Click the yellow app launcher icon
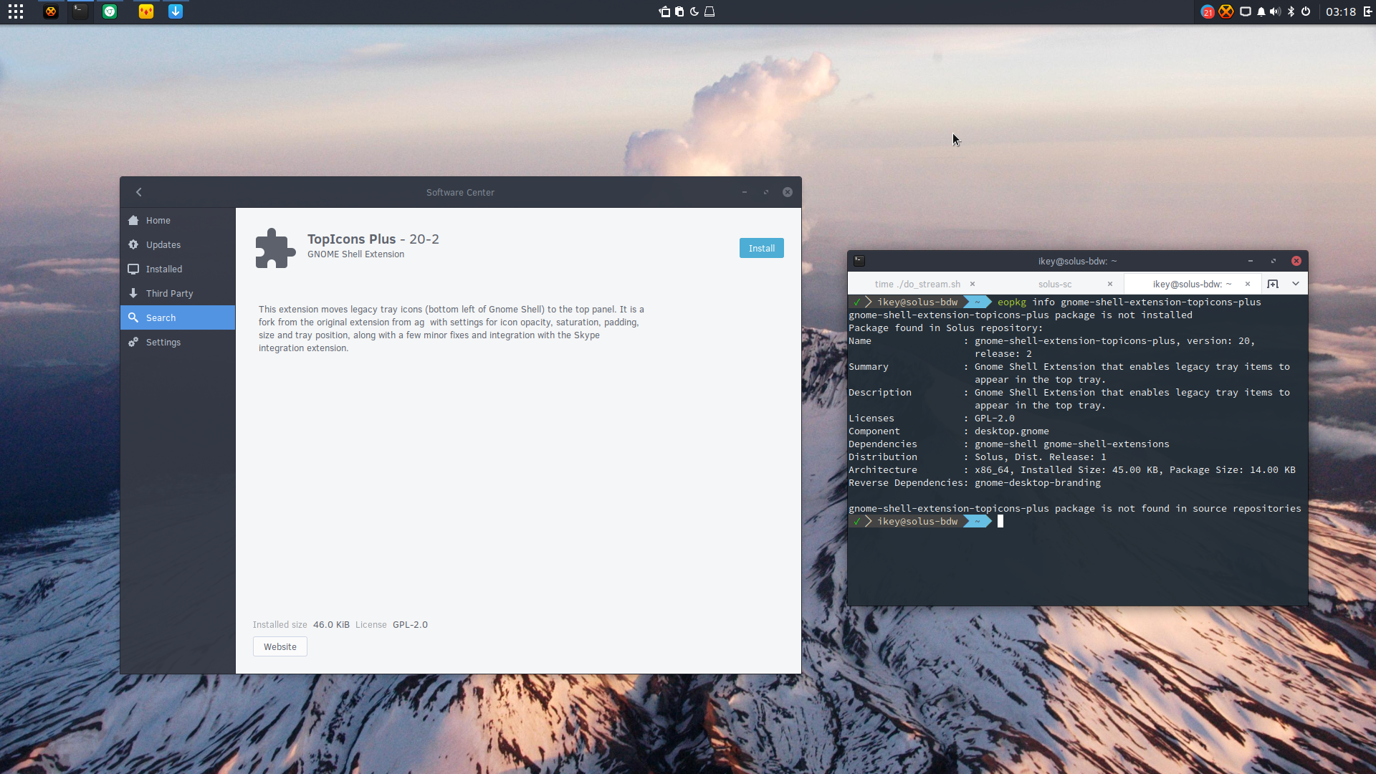The image size is (1376, 774). 146,11
